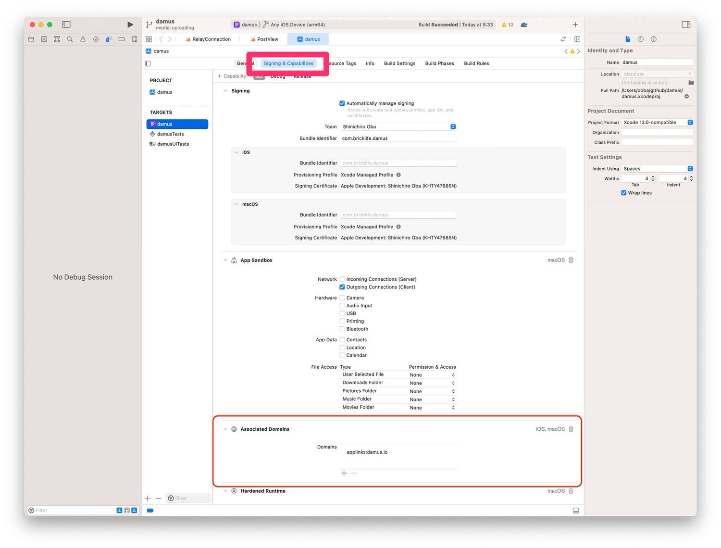Open the report navigator icon
Image resolution: width=721 pixels, height=548 pixels.
coord(135,39)
